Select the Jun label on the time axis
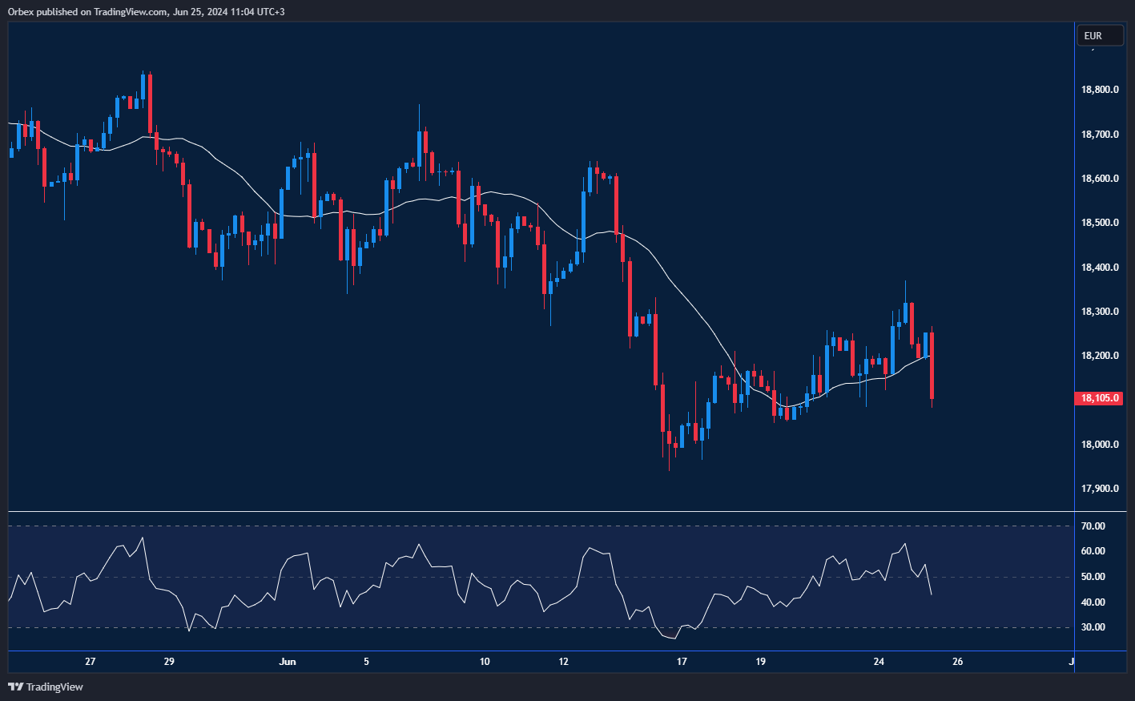Image resolution: width=1135 pixels, height=701 pixels. (x=288, y=662)
